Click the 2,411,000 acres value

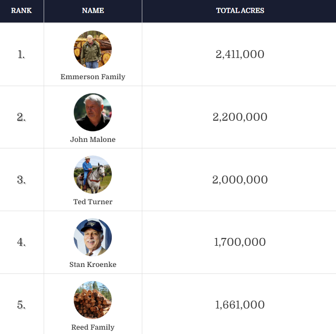(x=240, y=55)
